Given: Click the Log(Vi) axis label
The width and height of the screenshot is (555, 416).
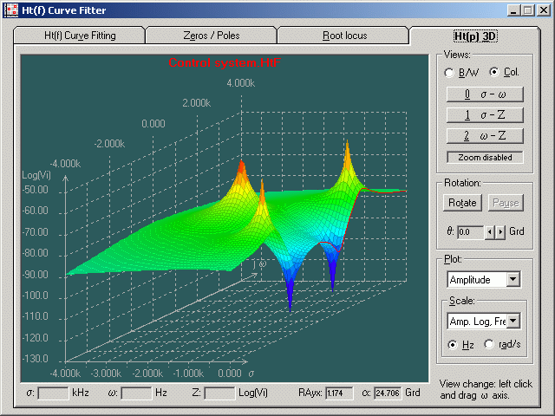Looking at the screenshot, I should 36,175.
